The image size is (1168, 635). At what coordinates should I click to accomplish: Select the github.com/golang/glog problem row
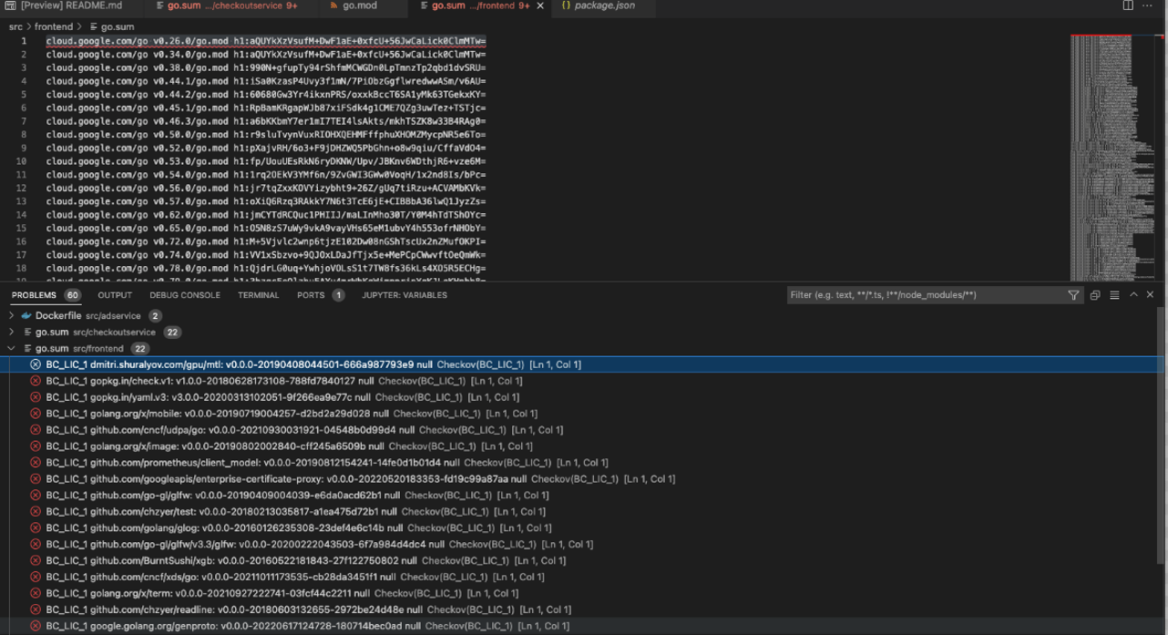(x=583, y=527)
